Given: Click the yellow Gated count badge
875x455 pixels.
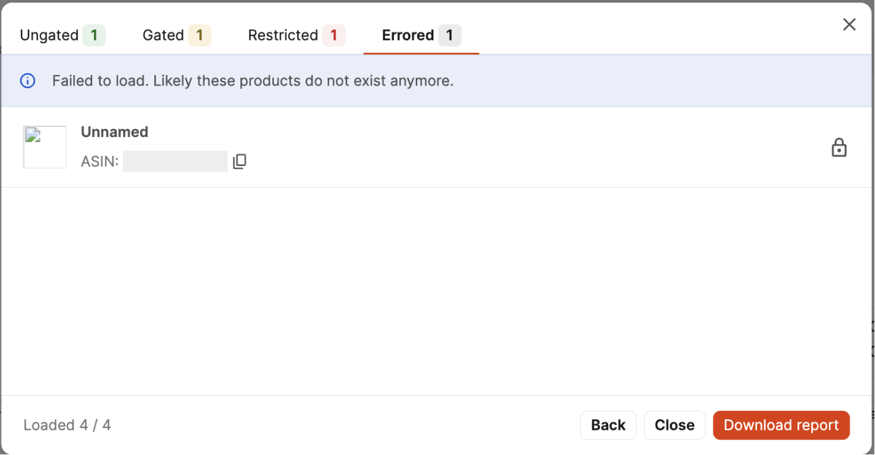Looking at the screenshot, I should point(200,36).
